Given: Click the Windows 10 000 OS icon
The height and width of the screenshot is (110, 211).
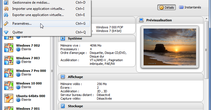Looking at the screenshot, I should coord(9,85).
